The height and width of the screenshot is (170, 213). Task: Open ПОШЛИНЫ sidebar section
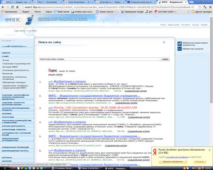coord(6,114)
